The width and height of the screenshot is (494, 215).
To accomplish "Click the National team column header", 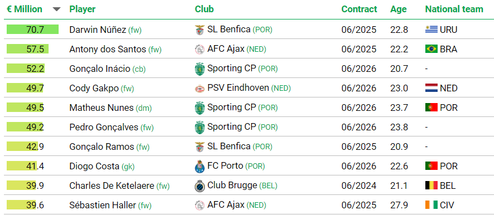I will pos(454,9).
